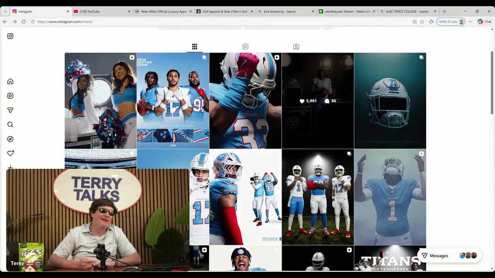The height and width of the screenshot is (278, 495).
Task: Open the New Chapter Begins players post
Action: (173, 101)
